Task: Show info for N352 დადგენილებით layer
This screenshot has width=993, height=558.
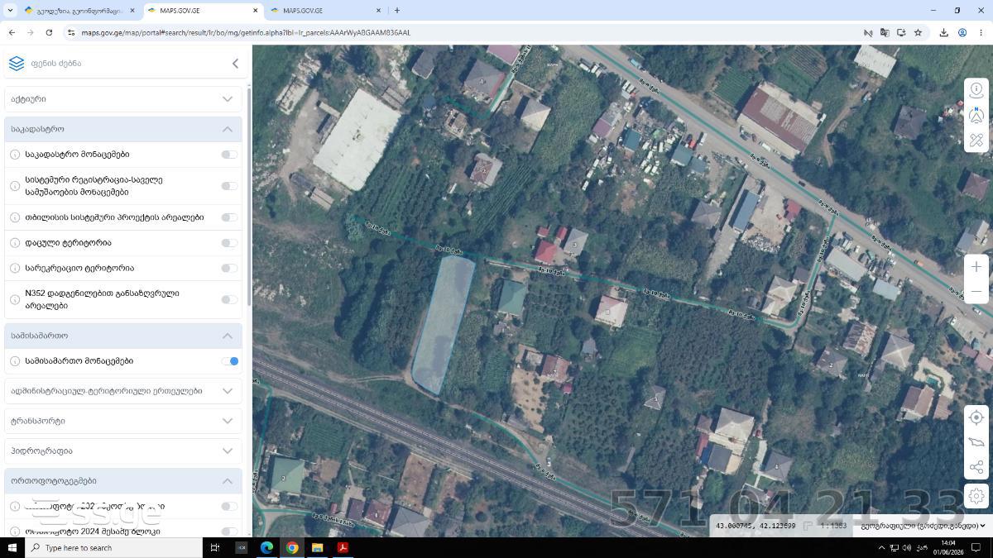Action: 15,299
